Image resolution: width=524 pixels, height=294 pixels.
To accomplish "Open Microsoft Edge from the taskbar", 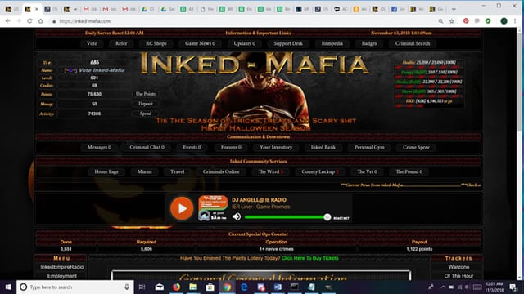I will (x=244, y=287).
